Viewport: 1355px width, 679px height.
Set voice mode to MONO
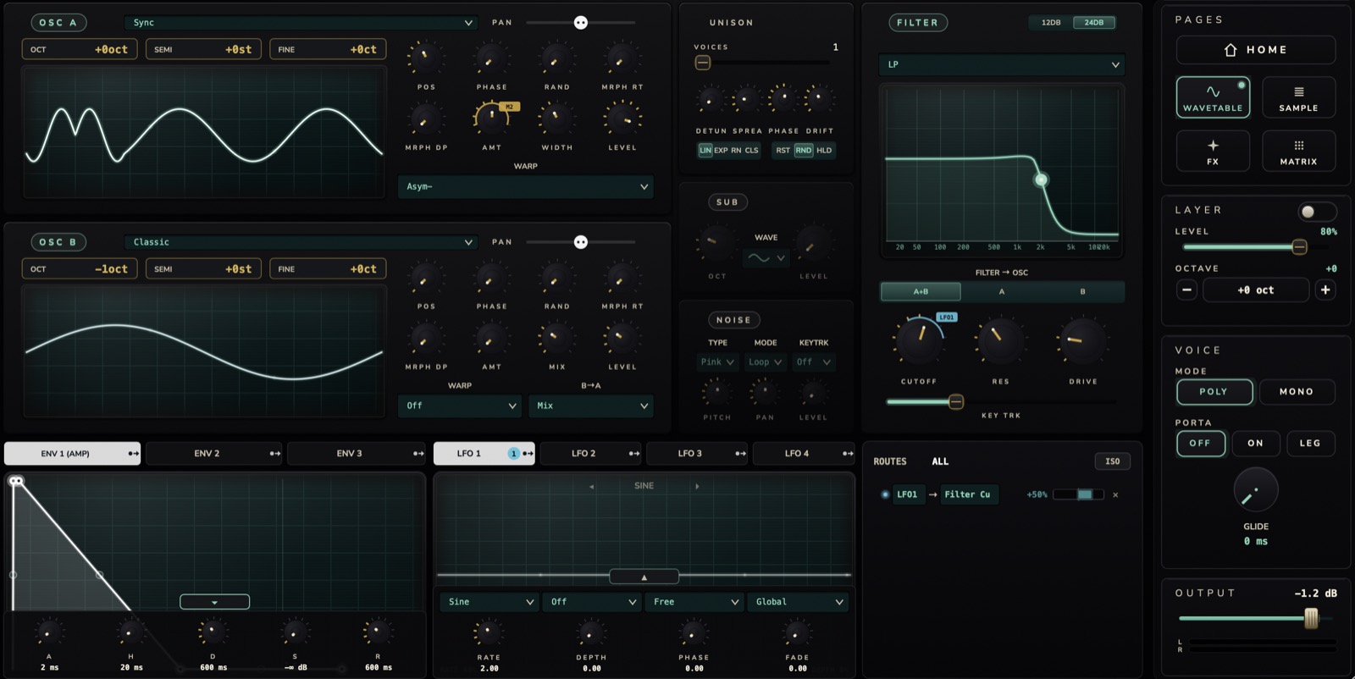pyautogui.click(x=1297, y=392)
